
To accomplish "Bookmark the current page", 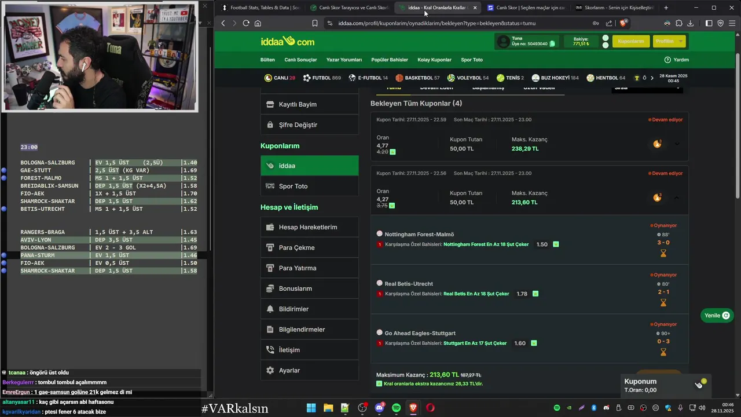I will pyautogui.click(x=315, y=23).
